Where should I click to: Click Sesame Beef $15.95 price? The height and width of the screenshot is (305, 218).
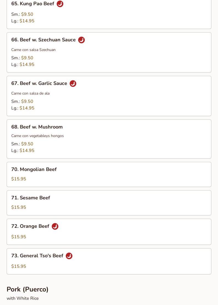(x=19, y=207)
